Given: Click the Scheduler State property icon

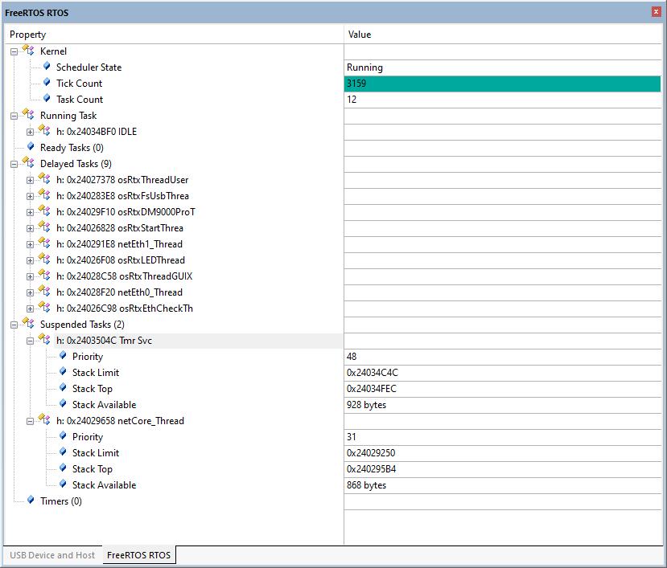Looking at the screenshot, I should click(x=47, y=66).
